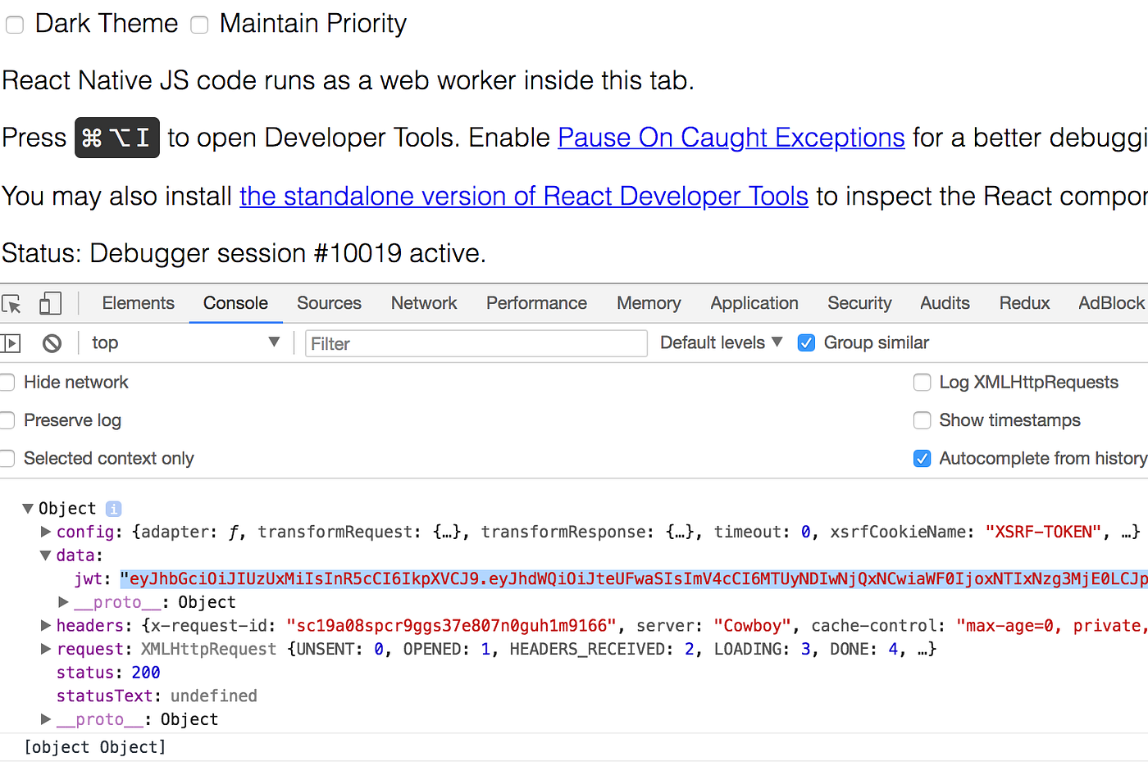Check the Maintain Priority checkbox
Viewport: 1148px width, 766px height.
pyautogui.click(x=199, y=25)
